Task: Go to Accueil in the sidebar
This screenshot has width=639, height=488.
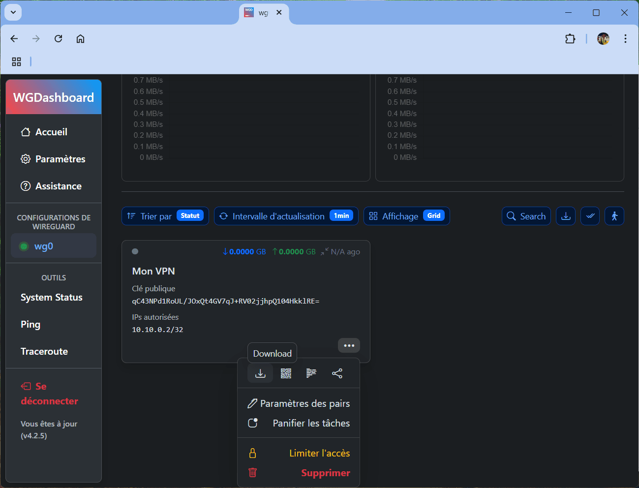Action: (54, 132)
